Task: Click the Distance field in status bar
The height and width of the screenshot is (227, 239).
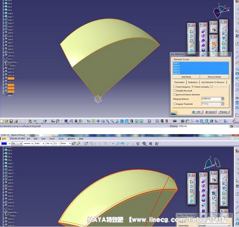Action: (203, 126)
